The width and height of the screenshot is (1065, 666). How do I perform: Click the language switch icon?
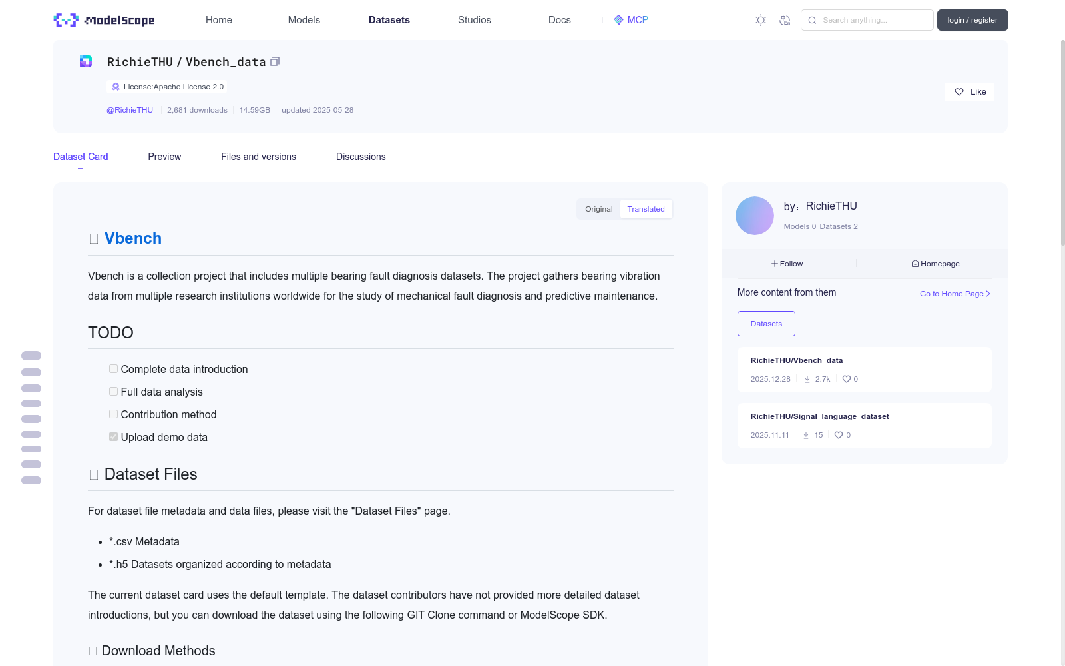785,20
